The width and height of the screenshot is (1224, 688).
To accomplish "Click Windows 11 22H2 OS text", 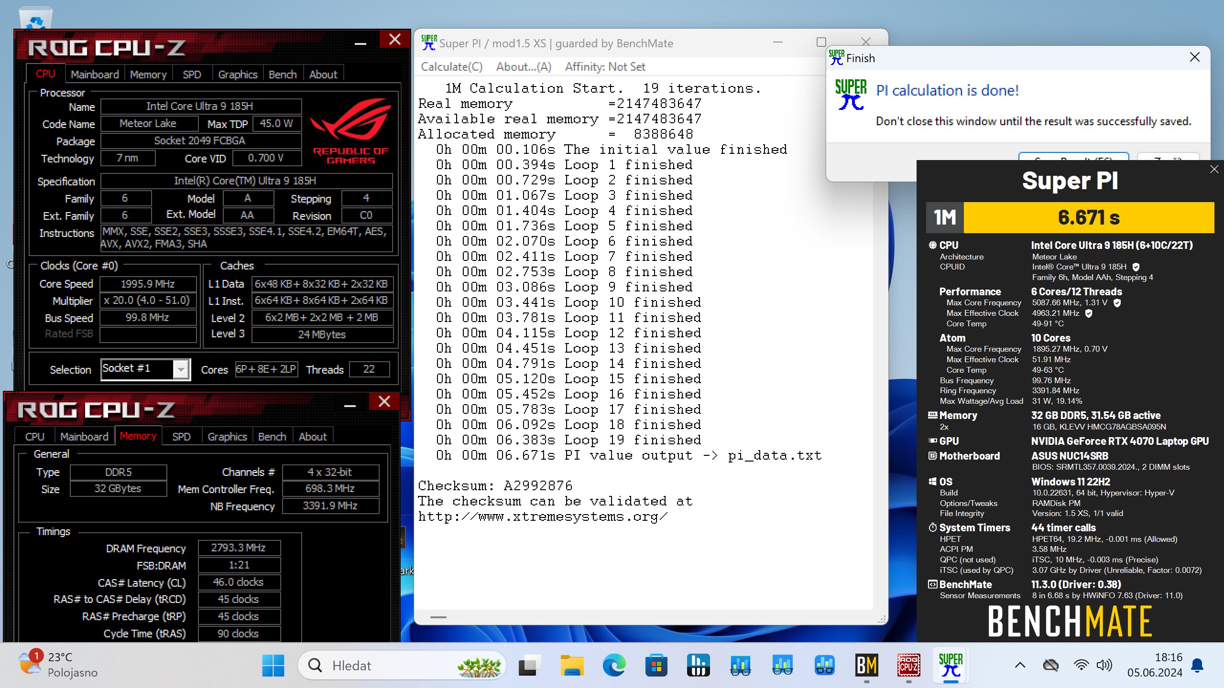I will (1071, 482).
